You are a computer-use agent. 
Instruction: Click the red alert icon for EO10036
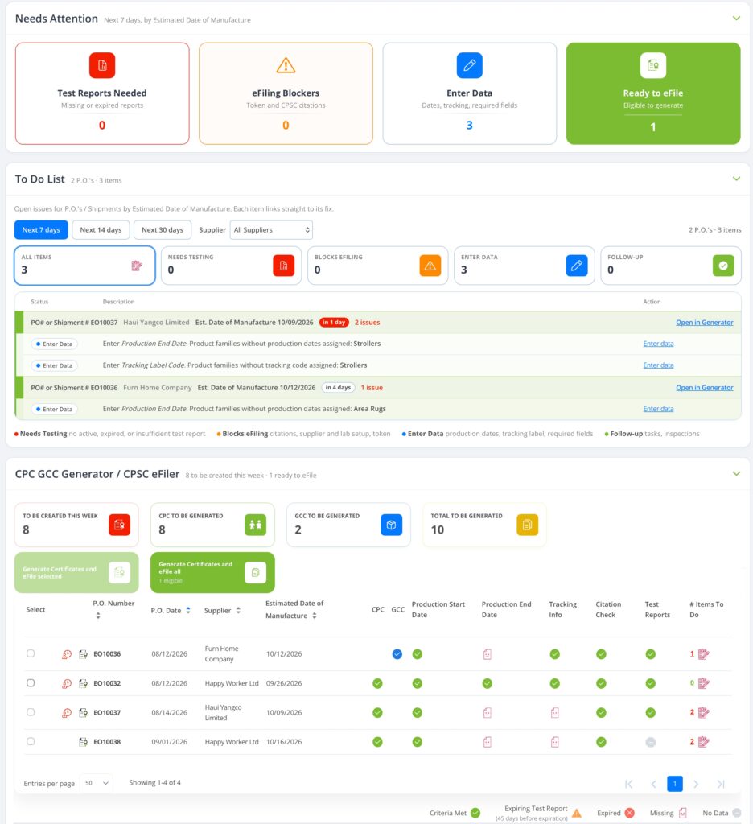pos(67,654)
